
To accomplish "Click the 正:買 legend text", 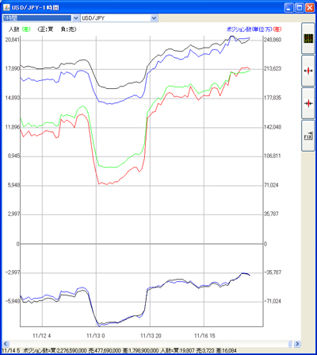I will (45, 29).
